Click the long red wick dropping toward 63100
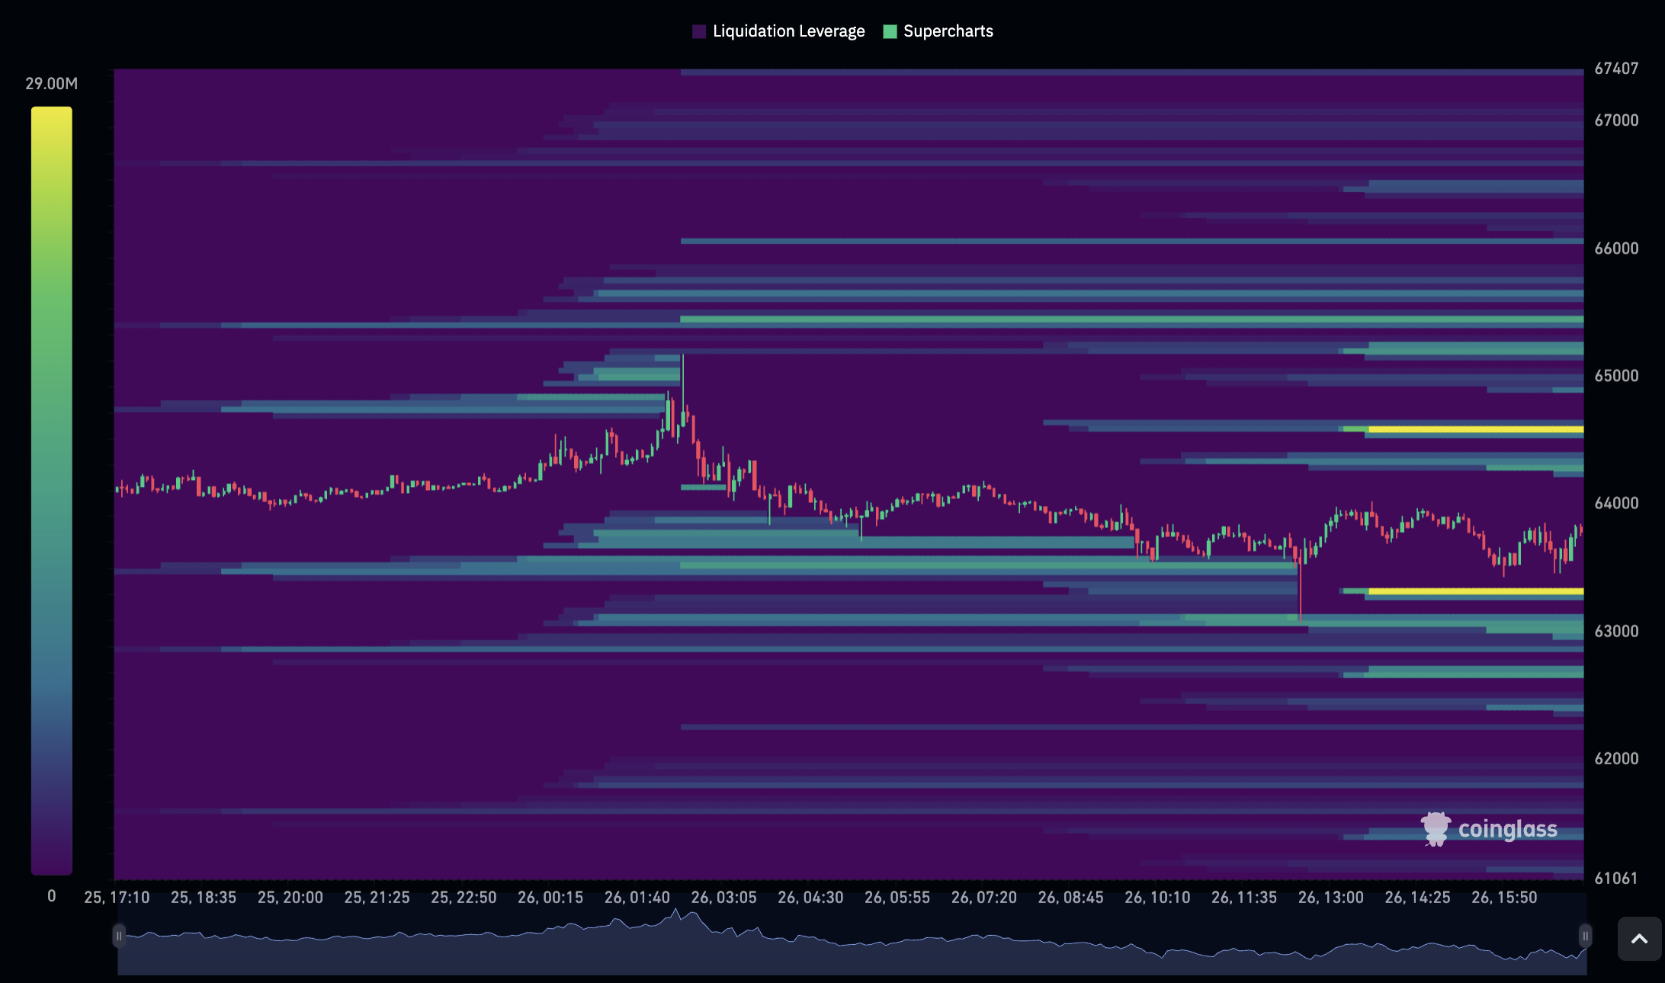The height and width of the screenshot is (983, 1665). (x=1300, y=593)
